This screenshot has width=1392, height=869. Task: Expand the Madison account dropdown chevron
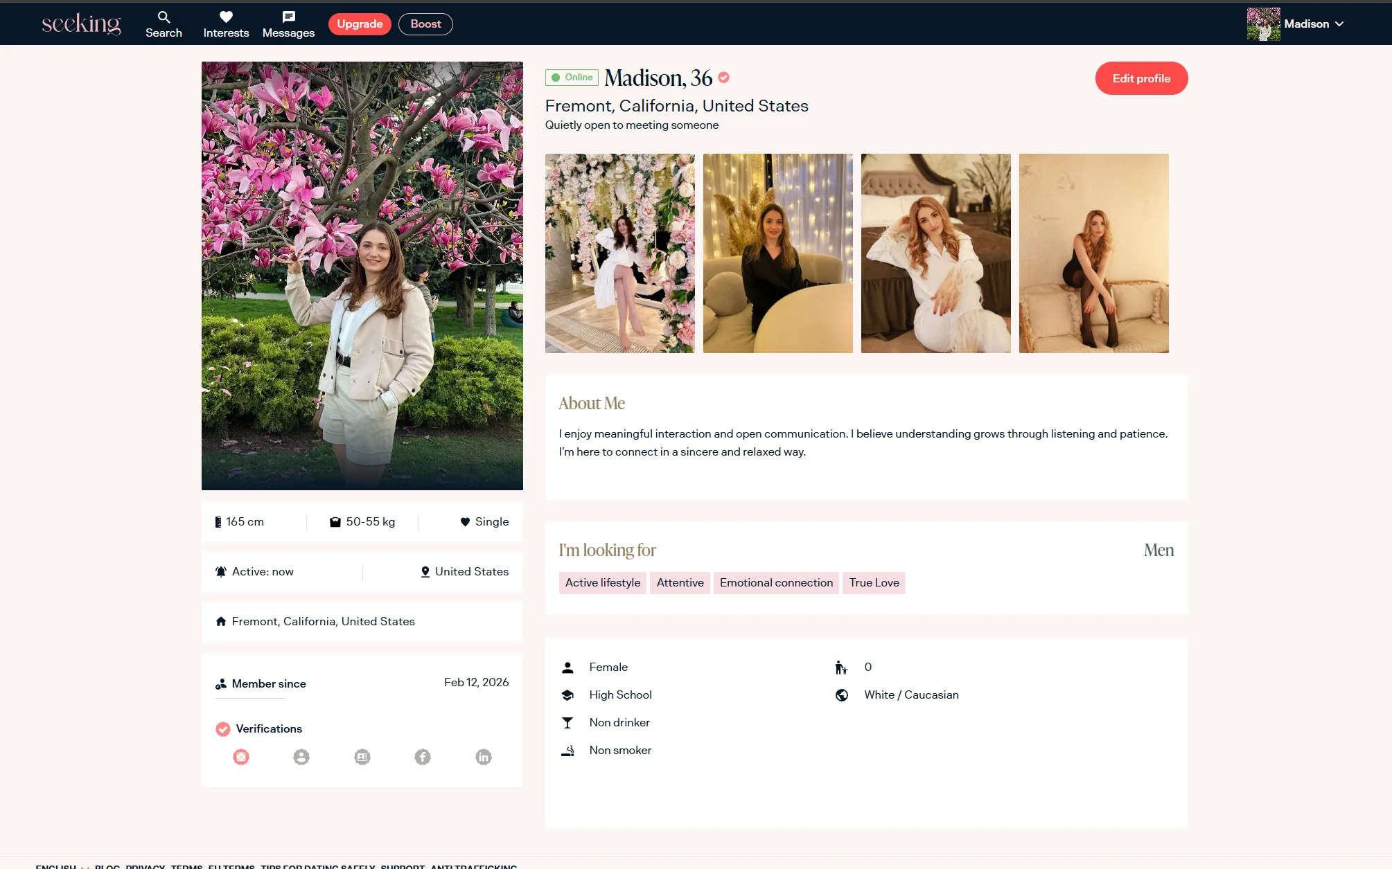tap(1339, 24)
